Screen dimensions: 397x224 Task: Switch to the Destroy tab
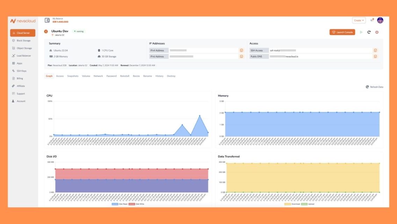coord(171,76)
